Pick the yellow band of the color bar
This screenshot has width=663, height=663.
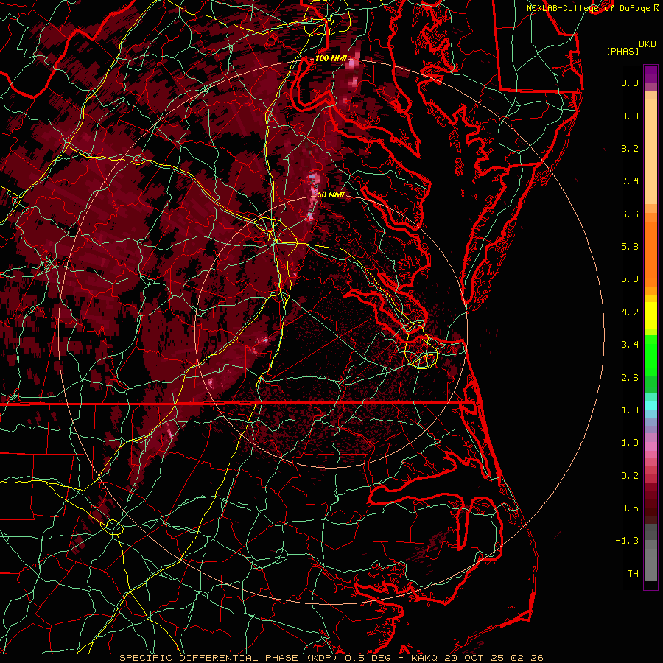pos(650,315)
